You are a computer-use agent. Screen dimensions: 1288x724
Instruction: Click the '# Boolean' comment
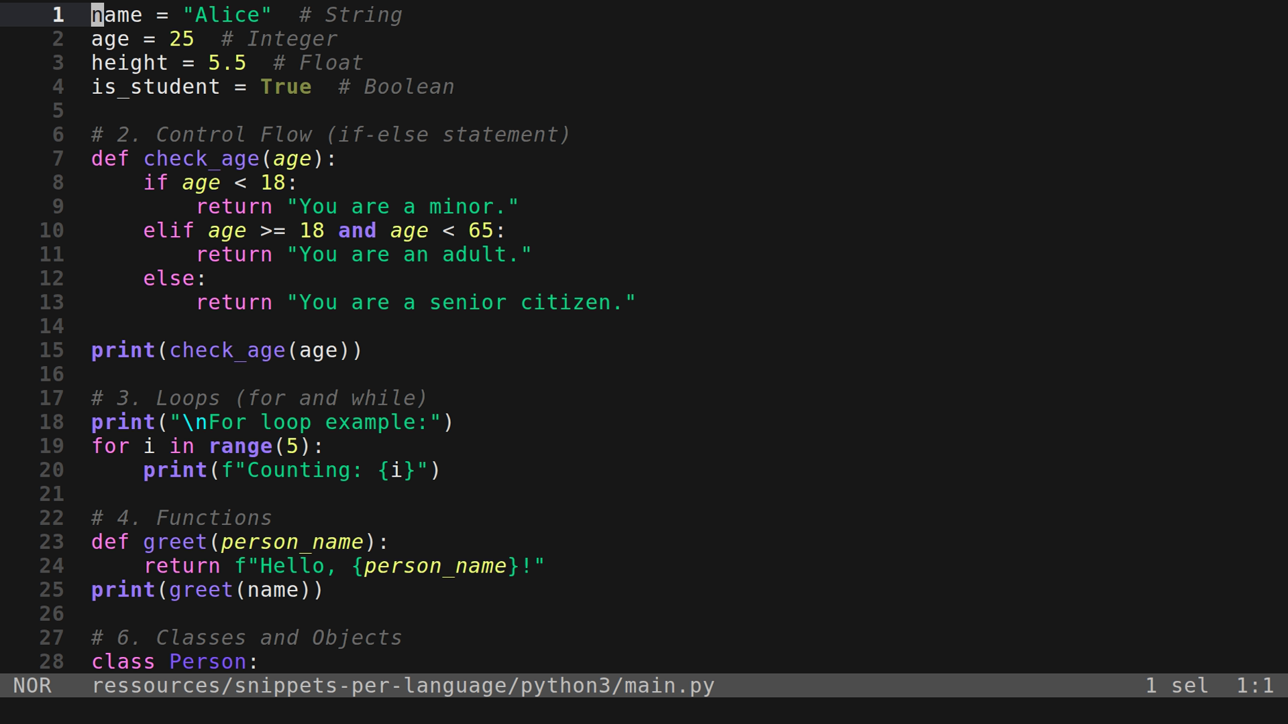(x=396, y=87)
